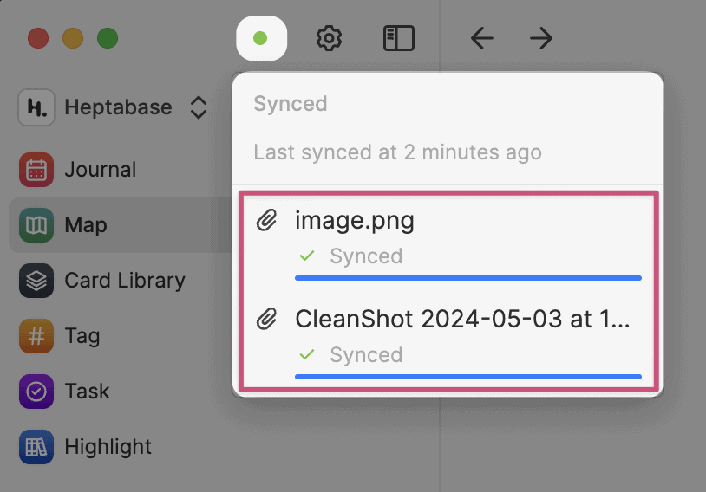The image size is (706, 492).
Task: Open settings via the gear icon
Action: tap(329, 38)
